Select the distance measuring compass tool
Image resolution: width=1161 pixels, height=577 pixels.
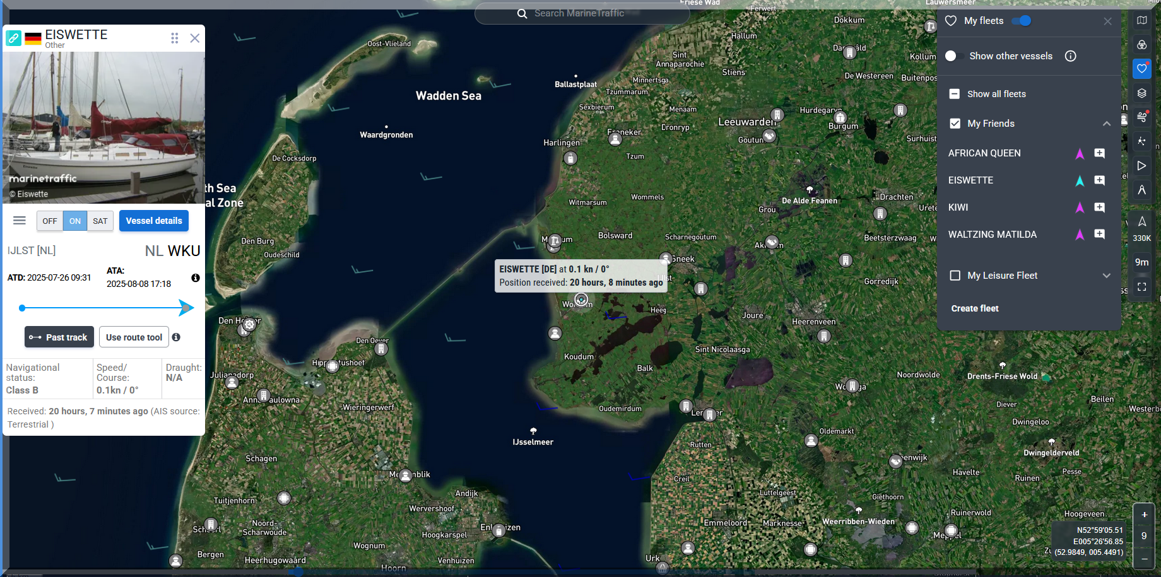pos(1141,190)
